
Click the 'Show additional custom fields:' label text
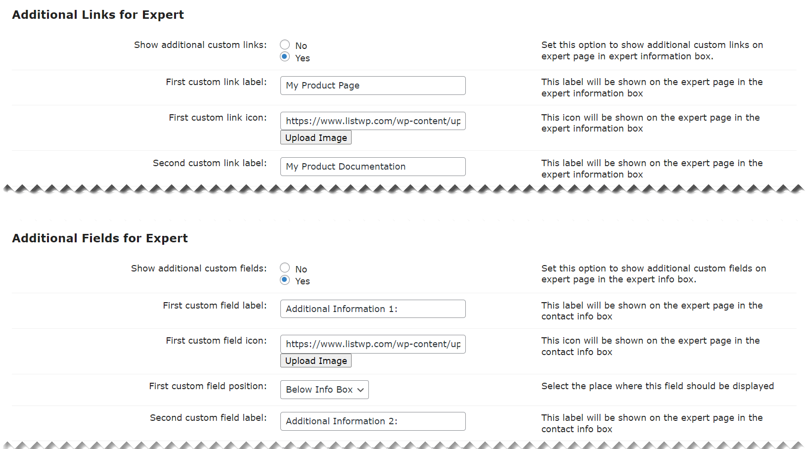click(x=199, y=269)
